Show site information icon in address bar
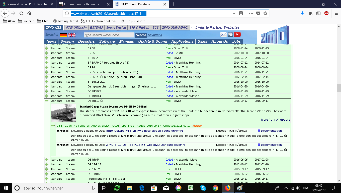The image size is (341, 193). pyautogui.click(x=67, y=14)
